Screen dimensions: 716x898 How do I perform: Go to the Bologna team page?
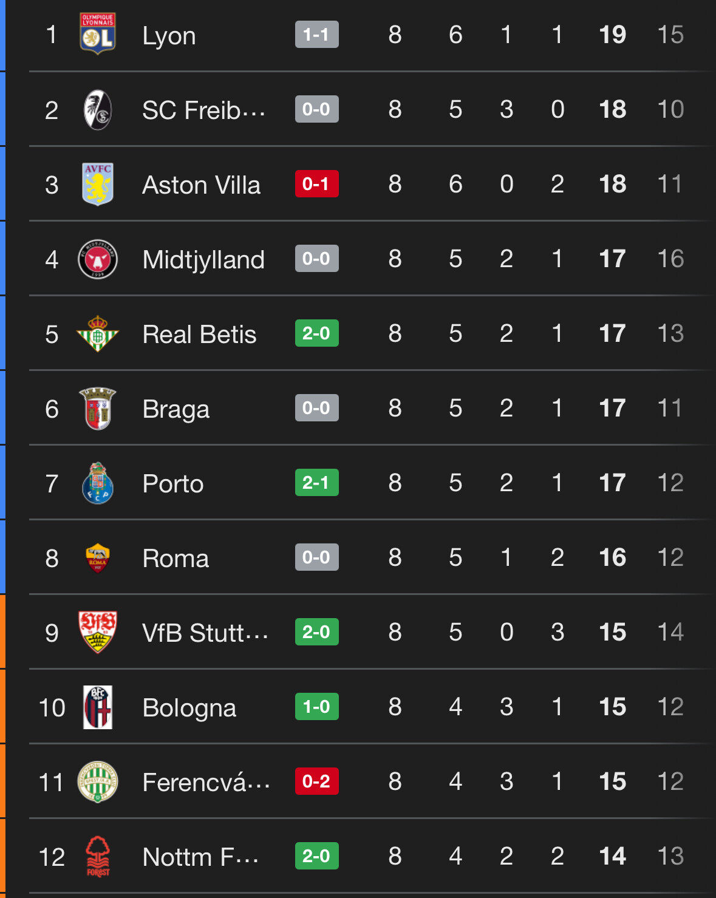tap(189, 708)
